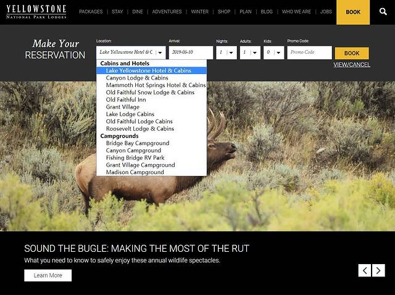This screenshot has width=395, height=295.
Task: Click the search magnifier icon
Action: [383, 12]
